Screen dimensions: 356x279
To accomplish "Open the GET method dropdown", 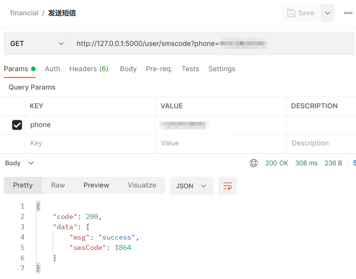I will tap(37, 44).
